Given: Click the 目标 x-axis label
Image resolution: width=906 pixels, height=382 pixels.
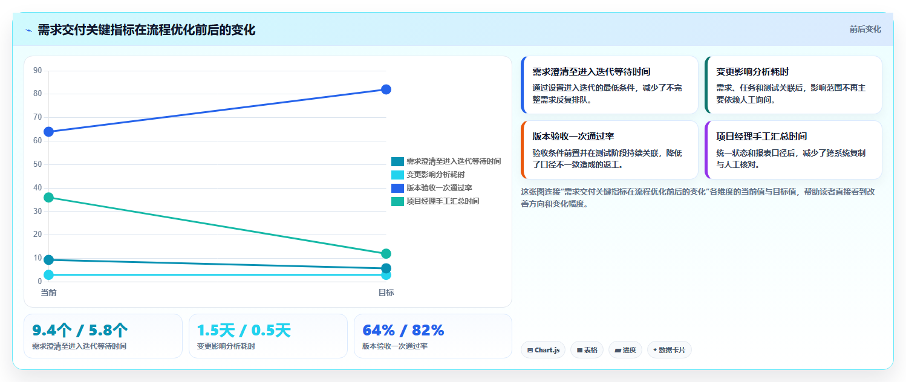Looking at the screenshot, I should (386, 293).
